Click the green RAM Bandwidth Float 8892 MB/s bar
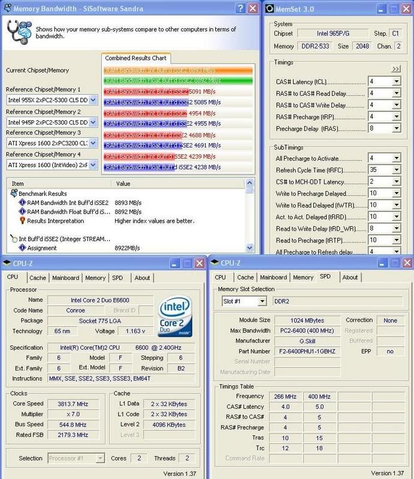 pos(179,80)
